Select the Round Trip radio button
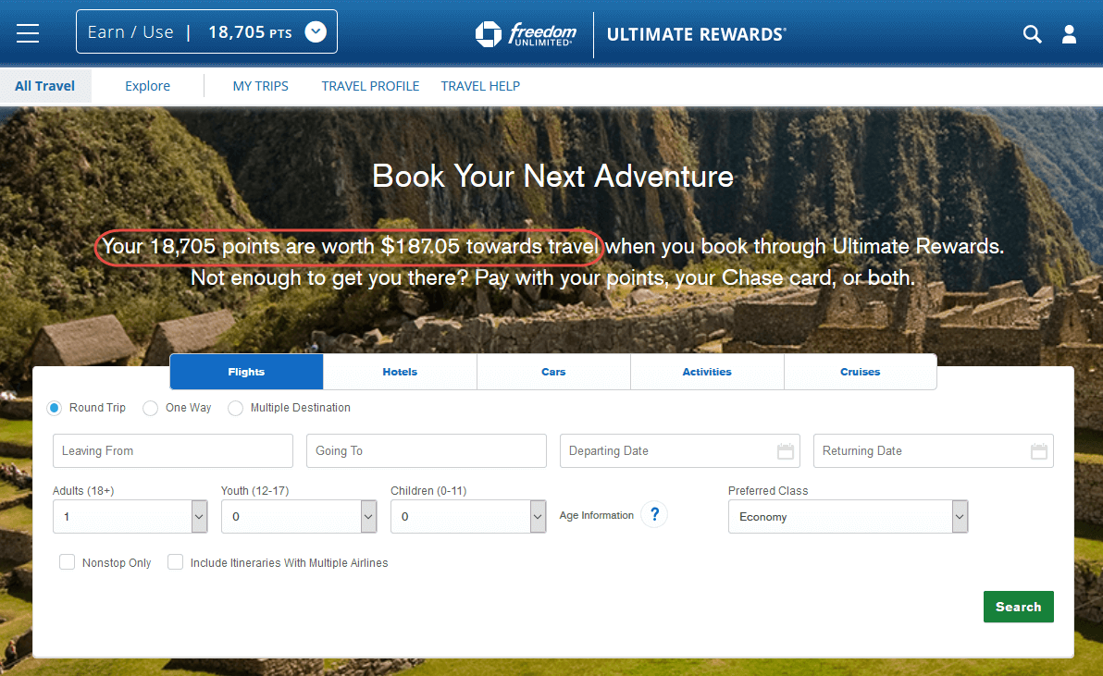The image size is (1103, 676). [55, 408]
